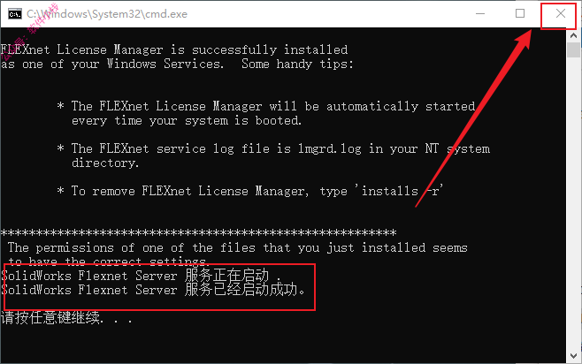Click the lmgrd.log service log tip line

tap(273, 148)
